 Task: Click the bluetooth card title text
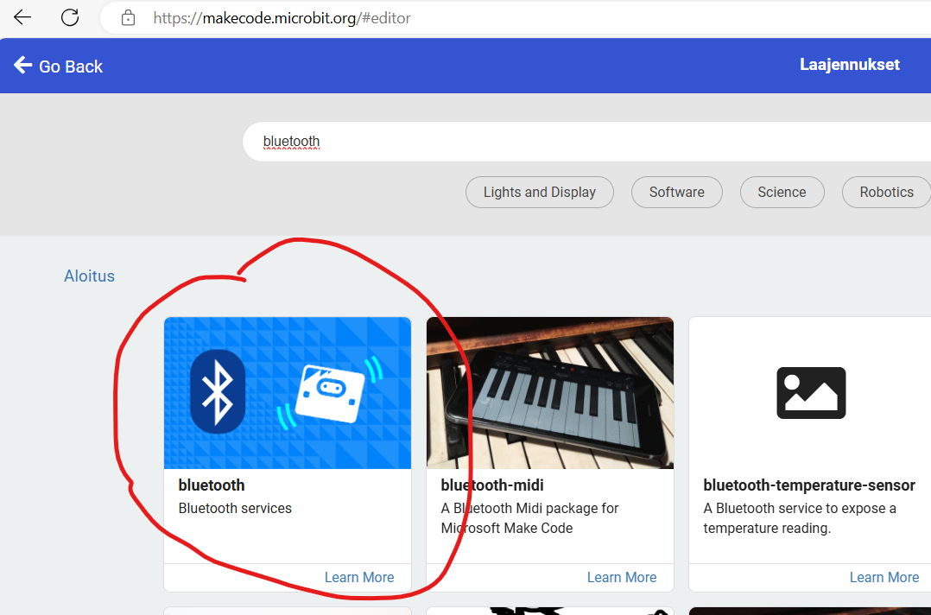[212, 485]
